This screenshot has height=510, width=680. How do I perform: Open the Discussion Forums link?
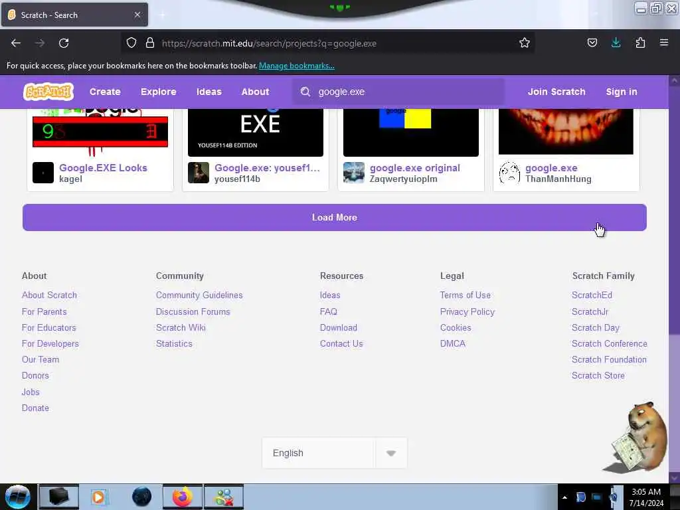click(193, 311)
